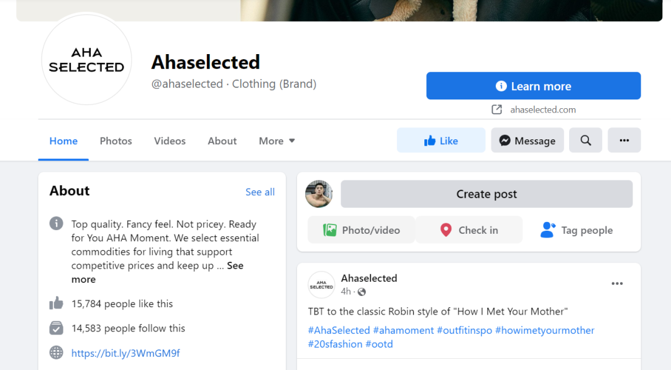Open the Videos tab
The image size is (671, 370).
click(170, 141)
